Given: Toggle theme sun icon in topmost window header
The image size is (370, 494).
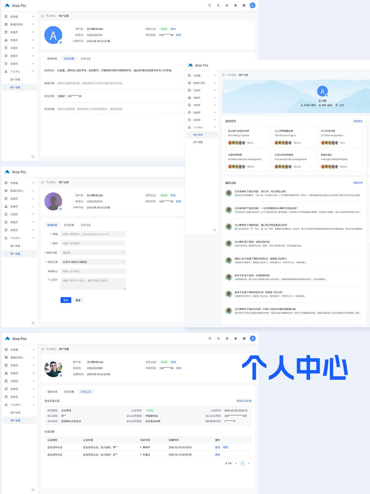Looking at the screenshot, I should point(227,5).
